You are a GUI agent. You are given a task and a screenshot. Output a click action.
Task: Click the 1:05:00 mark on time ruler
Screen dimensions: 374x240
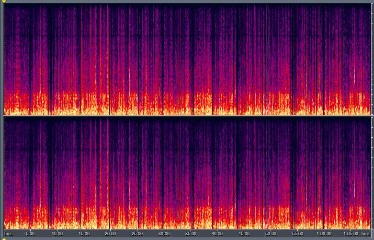tap(351, 233)
